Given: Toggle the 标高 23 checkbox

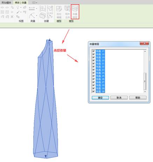Looking at the screenshot, I should click(x=93, y=70).
